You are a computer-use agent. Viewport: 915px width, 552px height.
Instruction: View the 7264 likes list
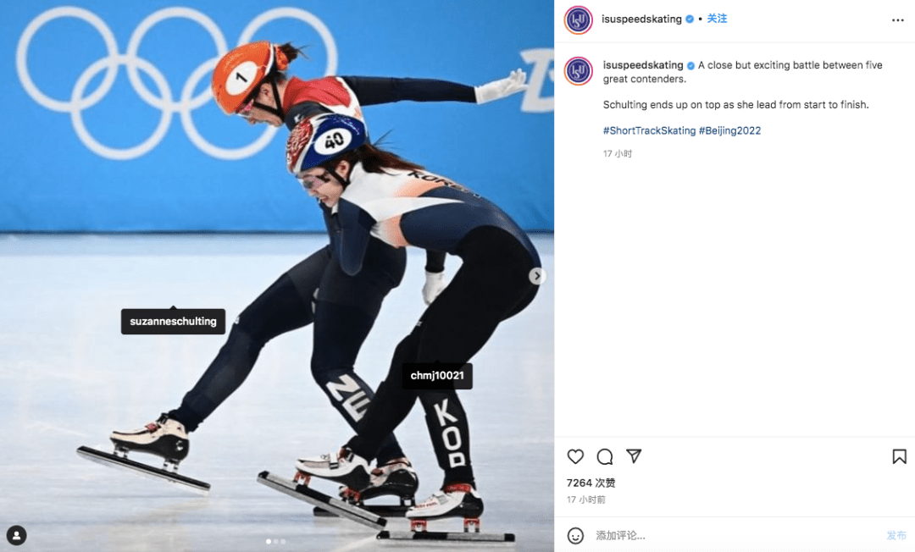[x=591, y=483]
